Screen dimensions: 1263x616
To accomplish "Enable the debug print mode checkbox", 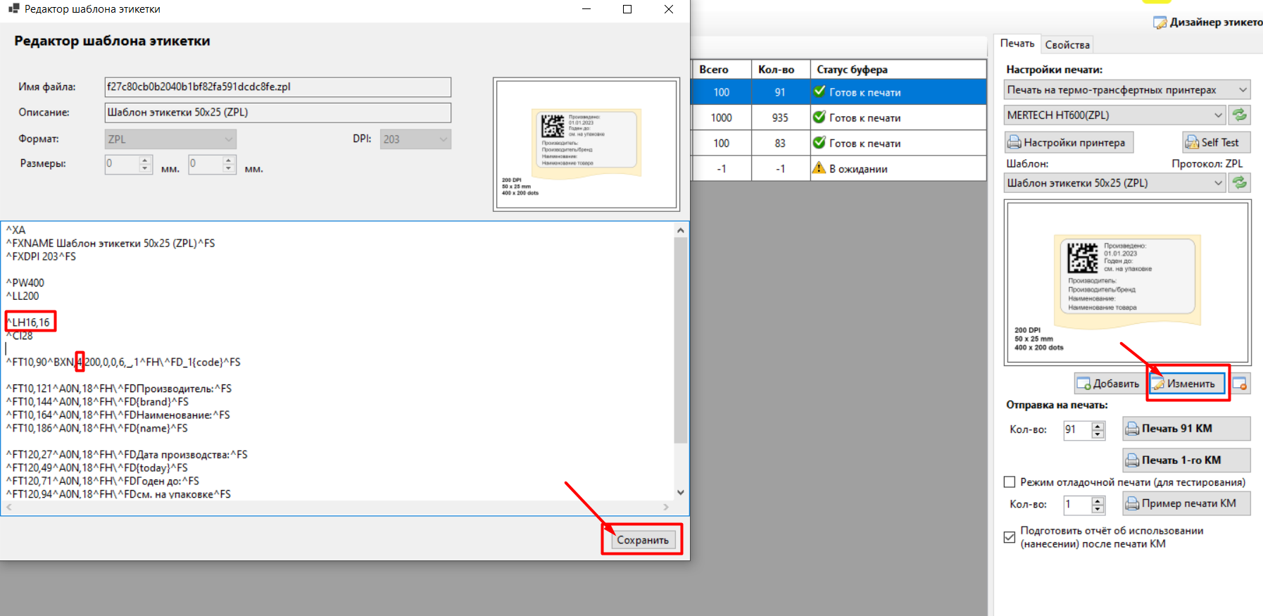I will tap(1010, 482).
